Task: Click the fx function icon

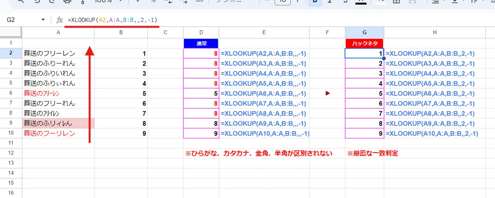Action: (59, 20)
